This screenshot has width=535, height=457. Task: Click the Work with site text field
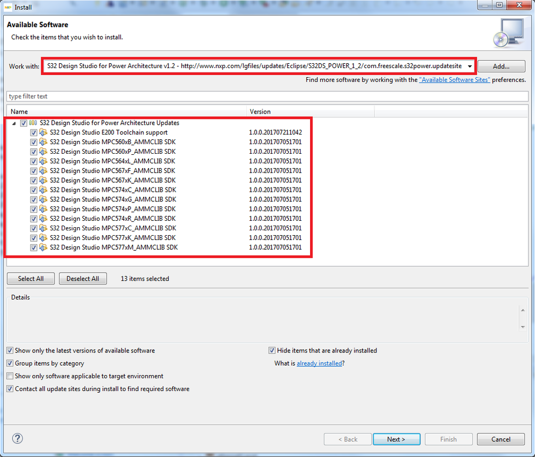[x=254, y=66]
